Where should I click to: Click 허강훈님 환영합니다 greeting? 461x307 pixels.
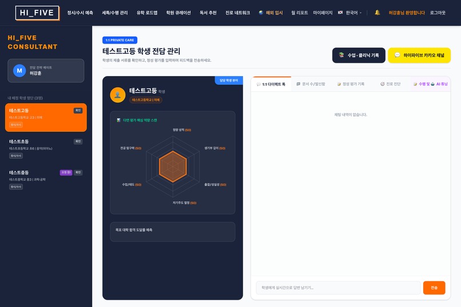click(407, 13)
